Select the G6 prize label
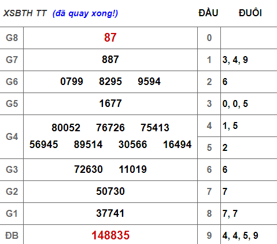This screenshot has width=277, height=244. click(x=12, y=82)
